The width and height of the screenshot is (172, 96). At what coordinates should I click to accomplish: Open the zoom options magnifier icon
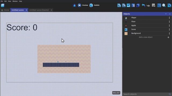click(x=164, y=5)
